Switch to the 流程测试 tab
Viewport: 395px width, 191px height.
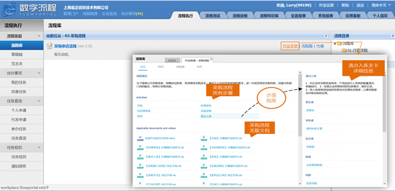tap(212, 15)
